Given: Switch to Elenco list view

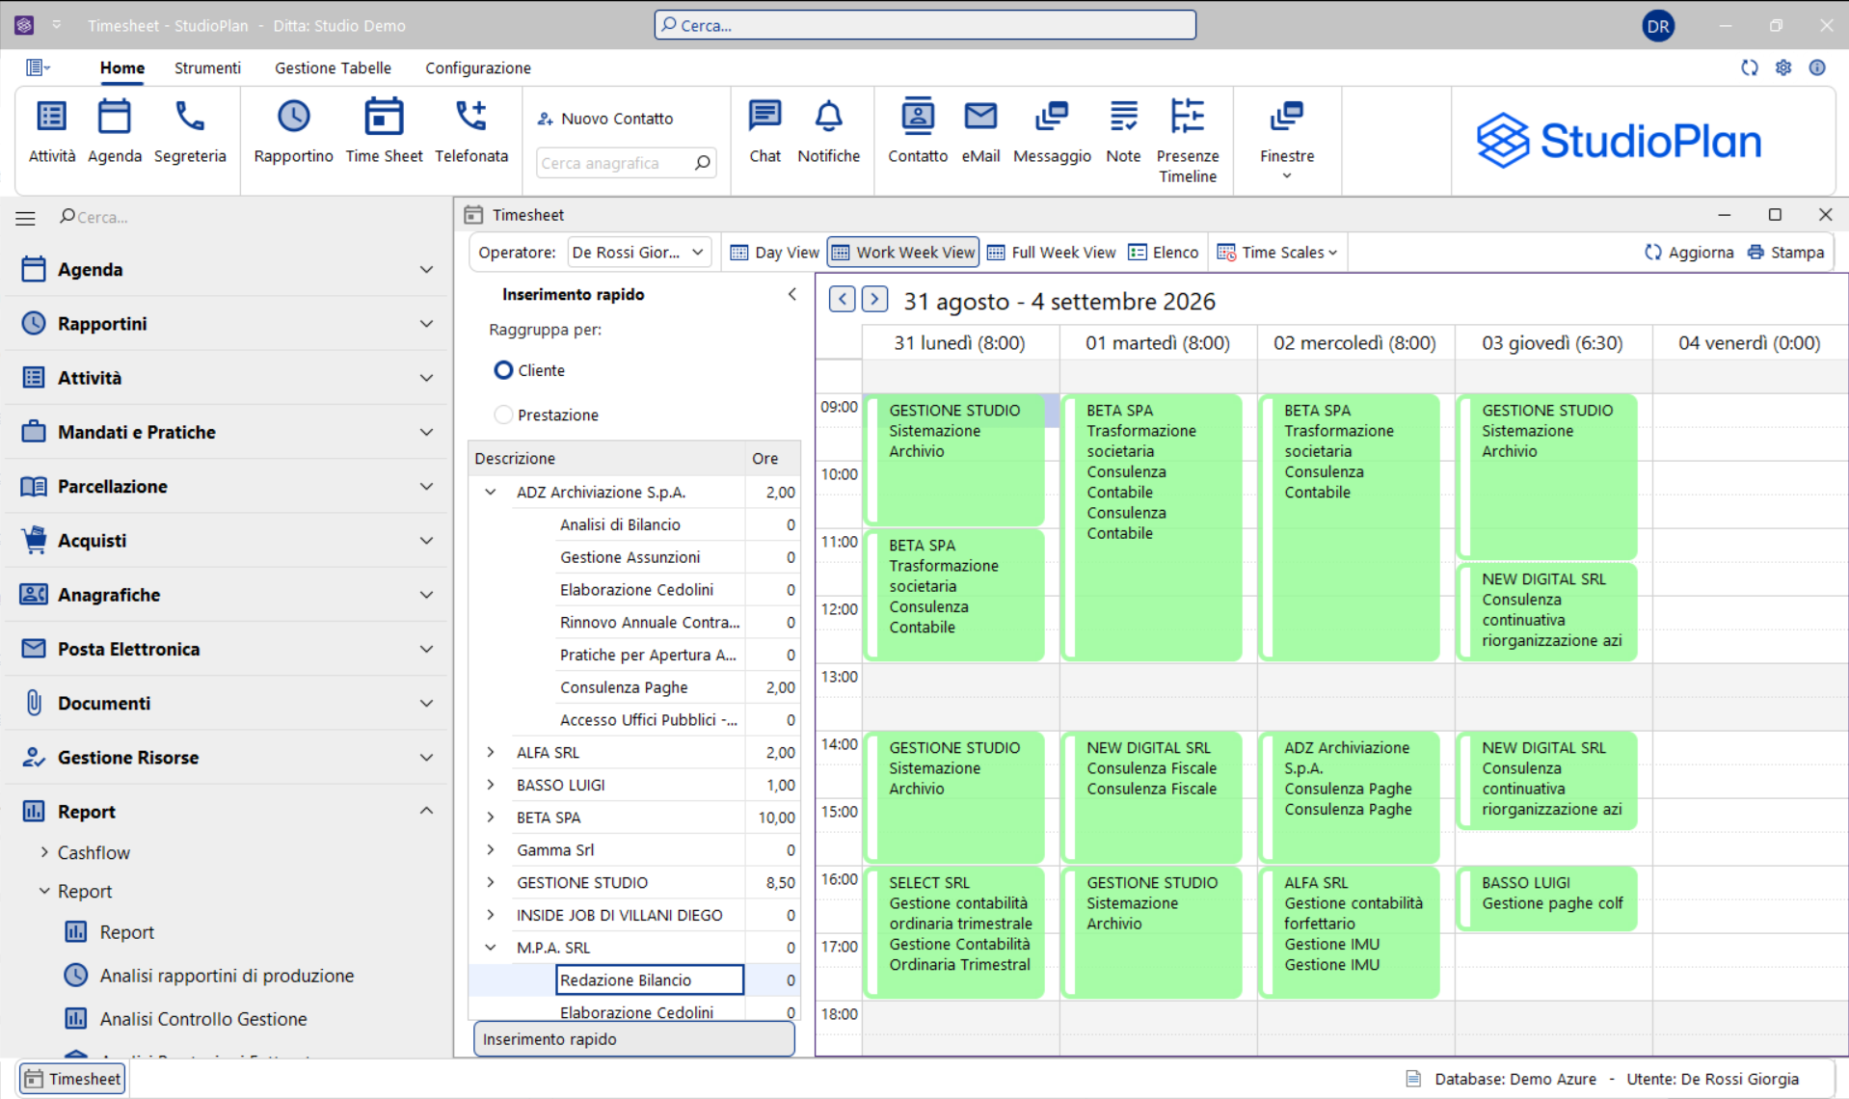Looking at the screenshot, I should click(1164, 253).
